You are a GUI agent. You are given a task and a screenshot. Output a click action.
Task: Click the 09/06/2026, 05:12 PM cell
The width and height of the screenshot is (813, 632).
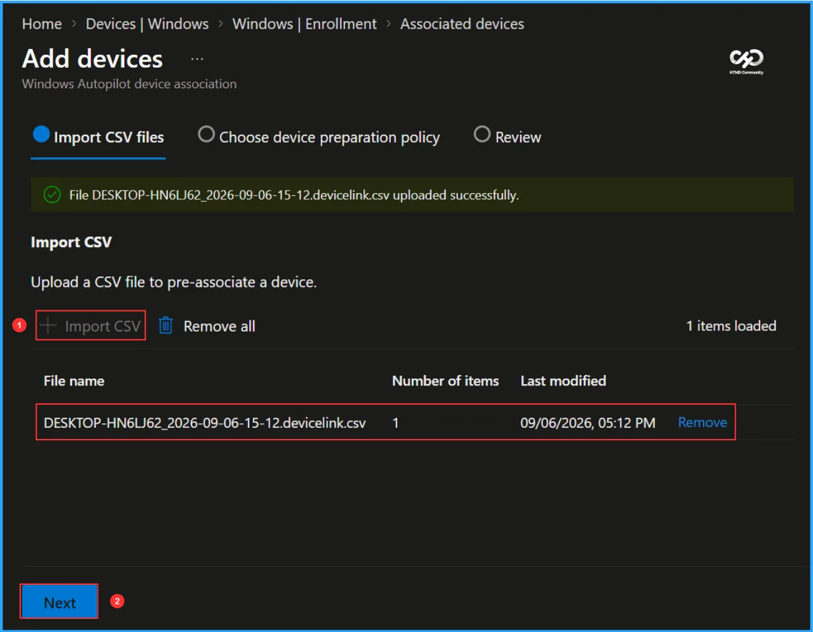[x=587, y=423]
